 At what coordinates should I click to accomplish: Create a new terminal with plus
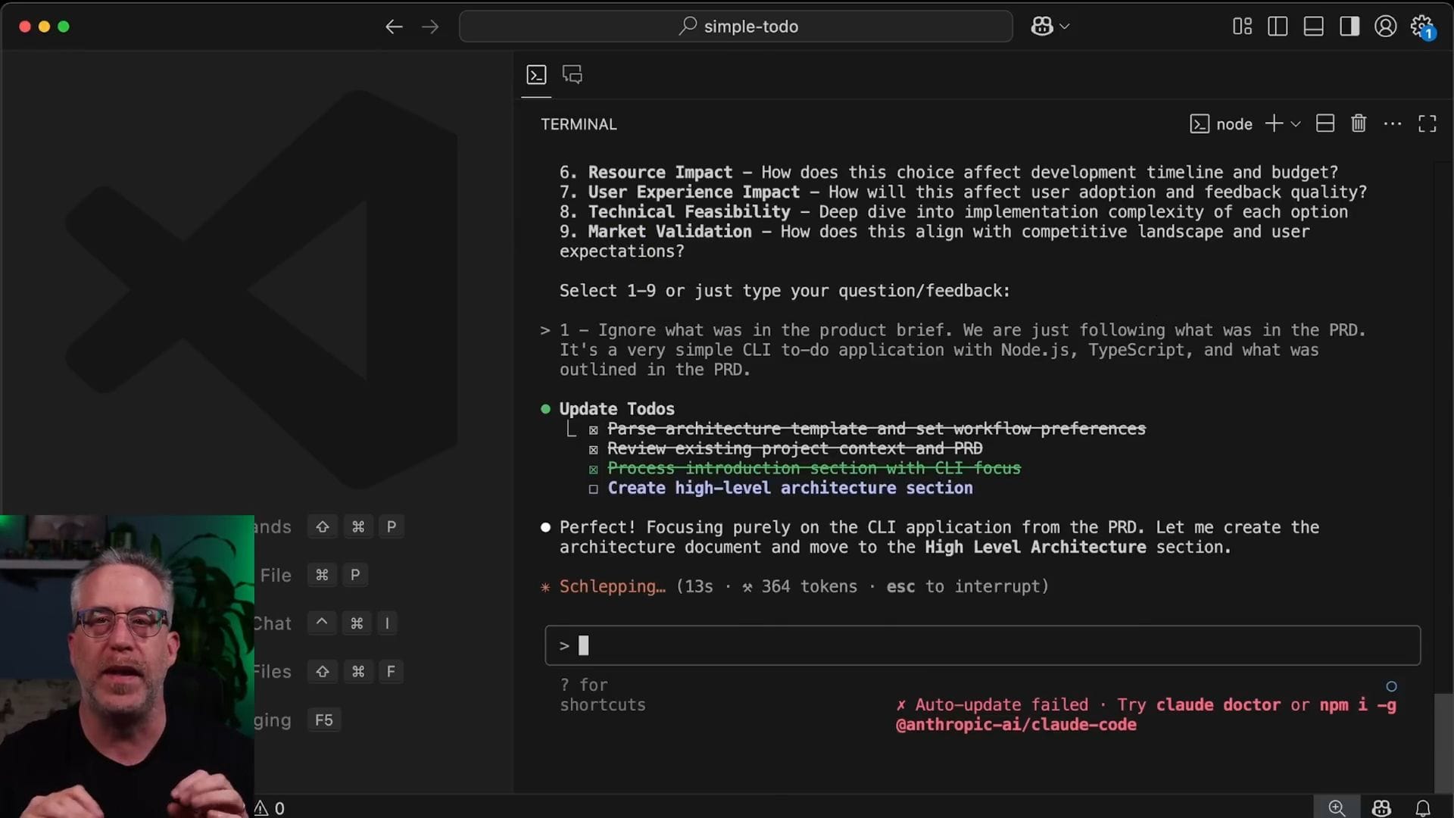coord(1274,123)
